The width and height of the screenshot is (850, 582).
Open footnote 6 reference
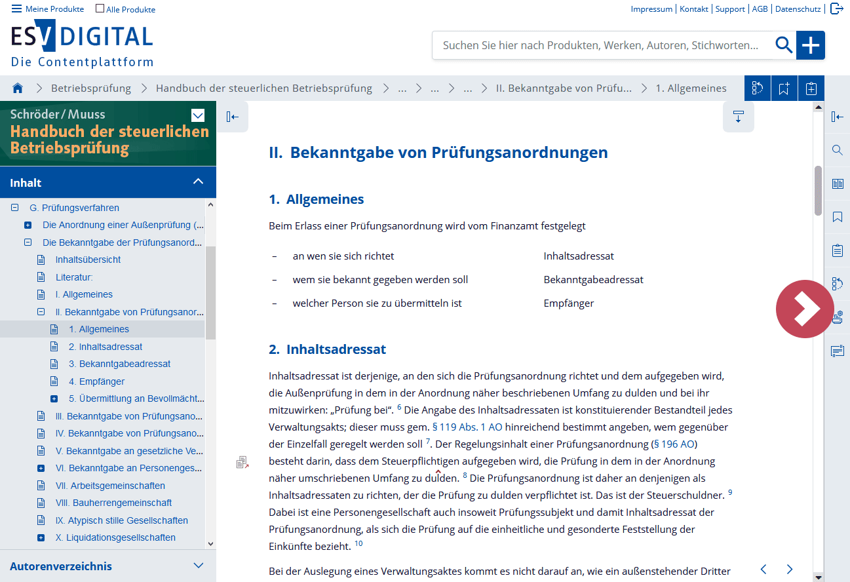pos(399,407)
